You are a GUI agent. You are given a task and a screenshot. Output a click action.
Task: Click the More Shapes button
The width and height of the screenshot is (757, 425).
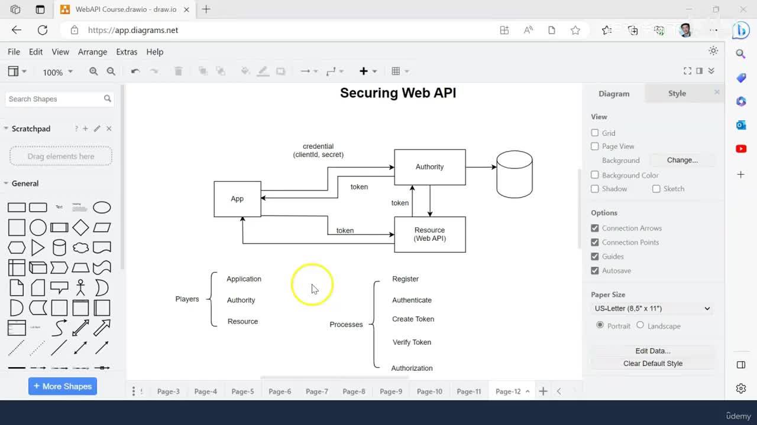(63, 386)
